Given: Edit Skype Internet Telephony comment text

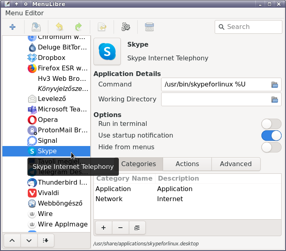Looking at the screenshot, I should coord(168,58).
